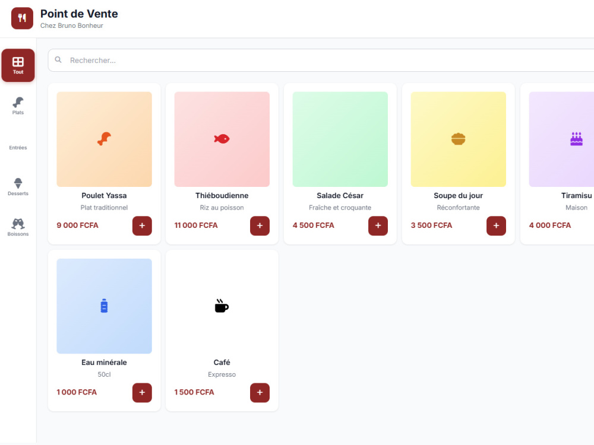Click the Salade César green image
Image resolution: width=594 pixels, height=445 pixels.
pyautogui.click(x=340, y=139)
